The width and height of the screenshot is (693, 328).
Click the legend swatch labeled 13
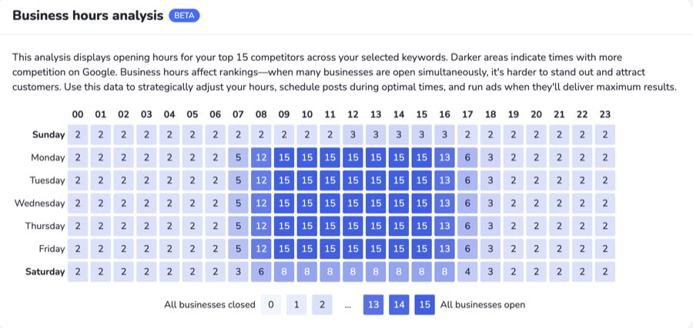click(x=373, y=305)
